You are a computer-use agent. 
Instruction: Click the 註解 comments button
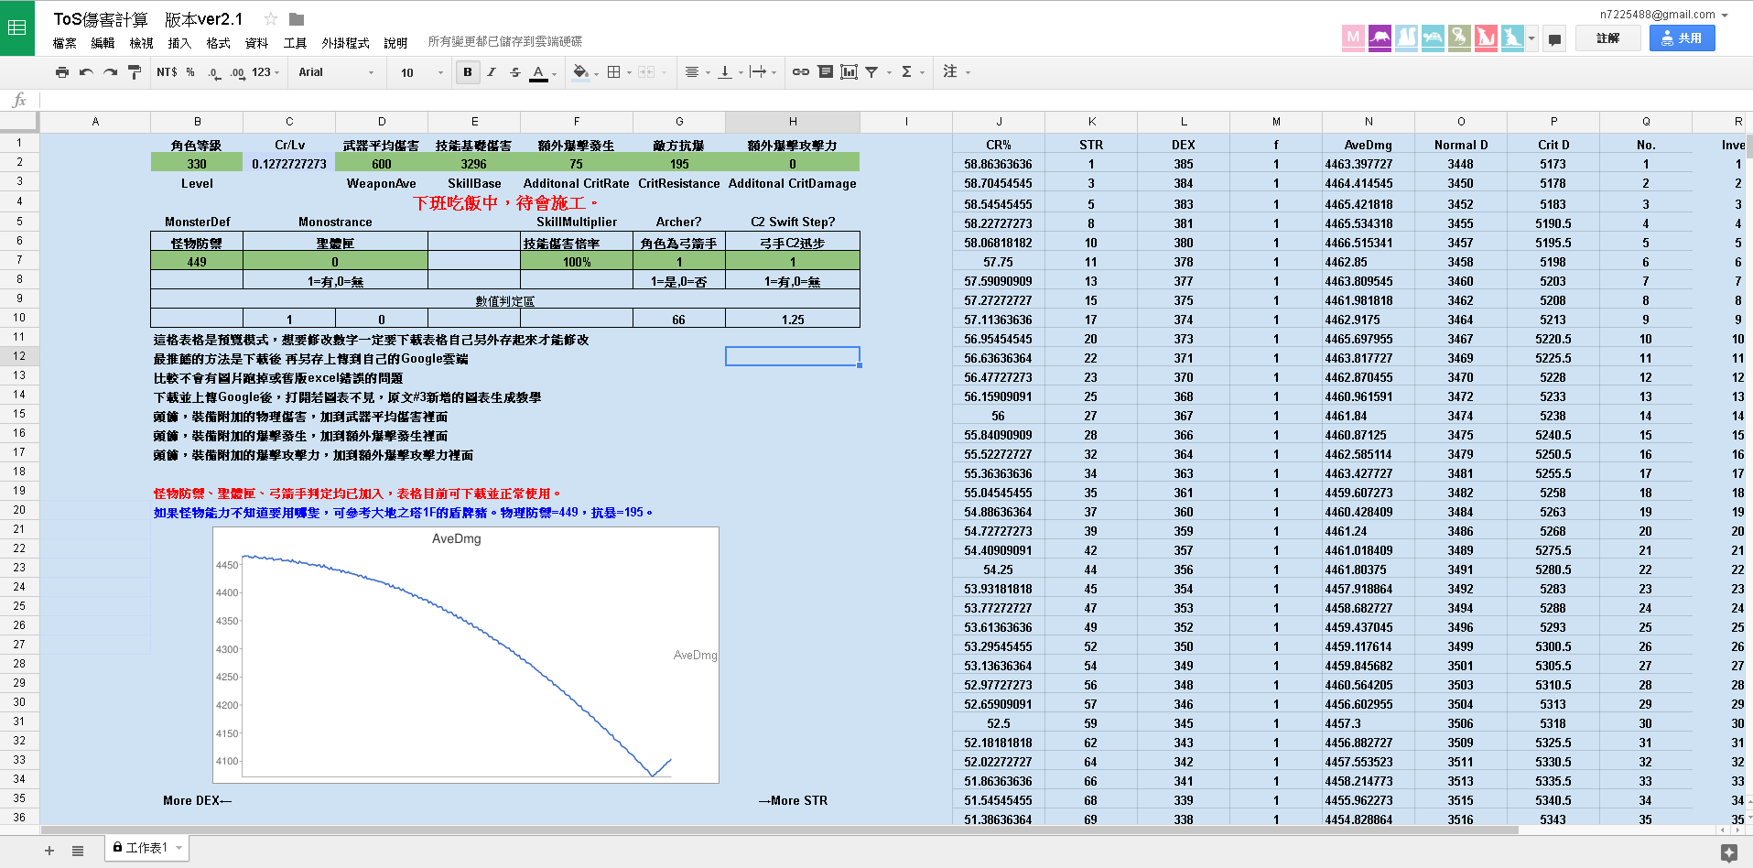[1607, 38]
